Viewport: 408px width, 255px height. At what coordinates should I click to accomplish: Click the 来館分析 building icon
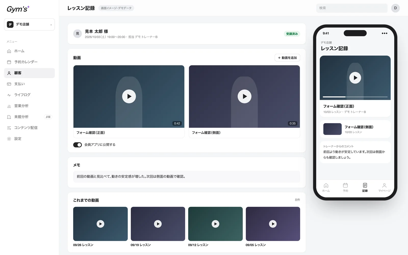pyautogui.click(x=9, y=117)
